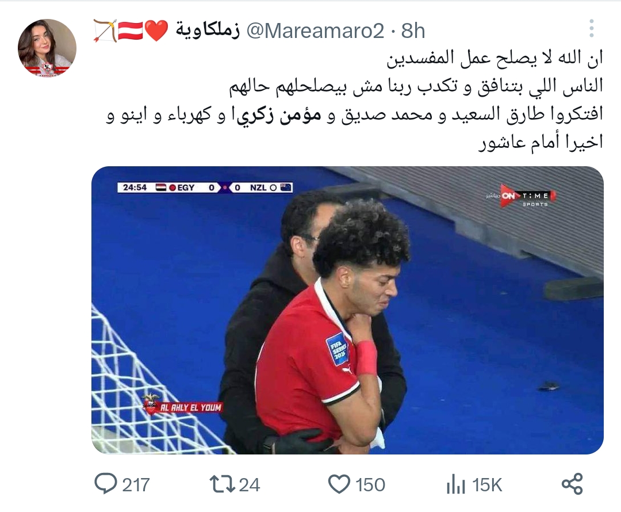
Task: Click the reply speech bubble icon
Action: tap(106, 484)
